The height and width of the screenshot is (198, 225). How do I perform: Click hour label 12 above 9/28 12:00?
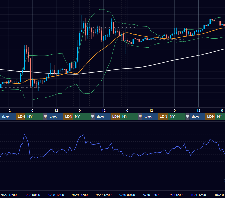point(56,111)
